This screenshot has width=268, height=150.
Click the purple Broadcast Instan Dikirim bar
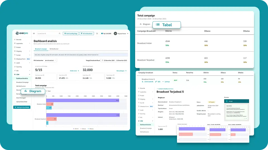coord(83,100)
